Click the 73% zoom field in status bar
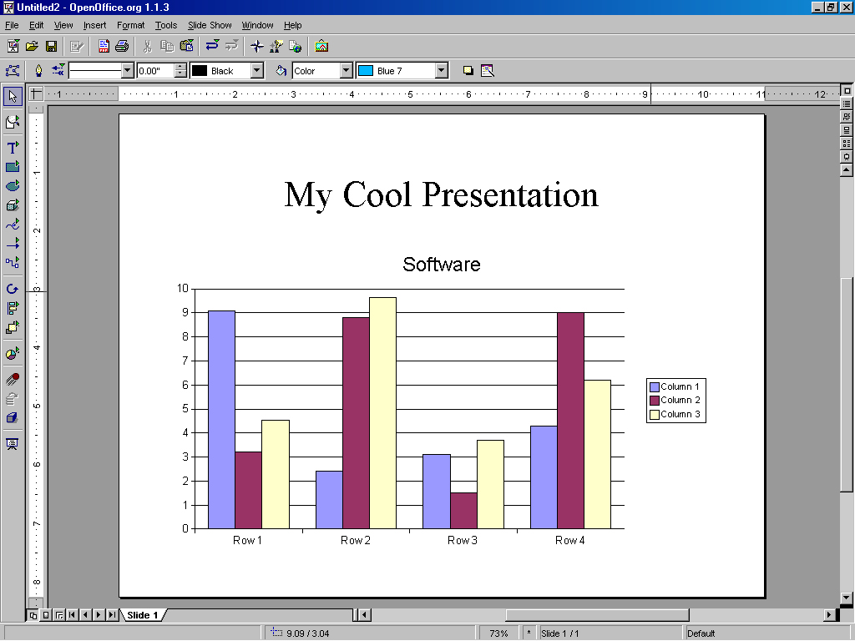Viewport: 855px width, 641px height. pos(498,633)
